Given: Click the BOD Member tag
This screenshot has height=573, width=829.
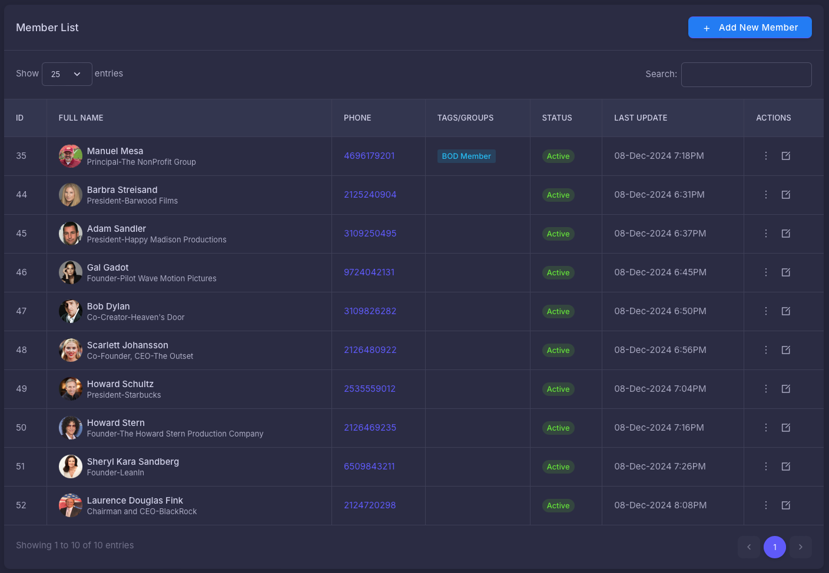Looking at the screenshot, I should tap(466, 156).
